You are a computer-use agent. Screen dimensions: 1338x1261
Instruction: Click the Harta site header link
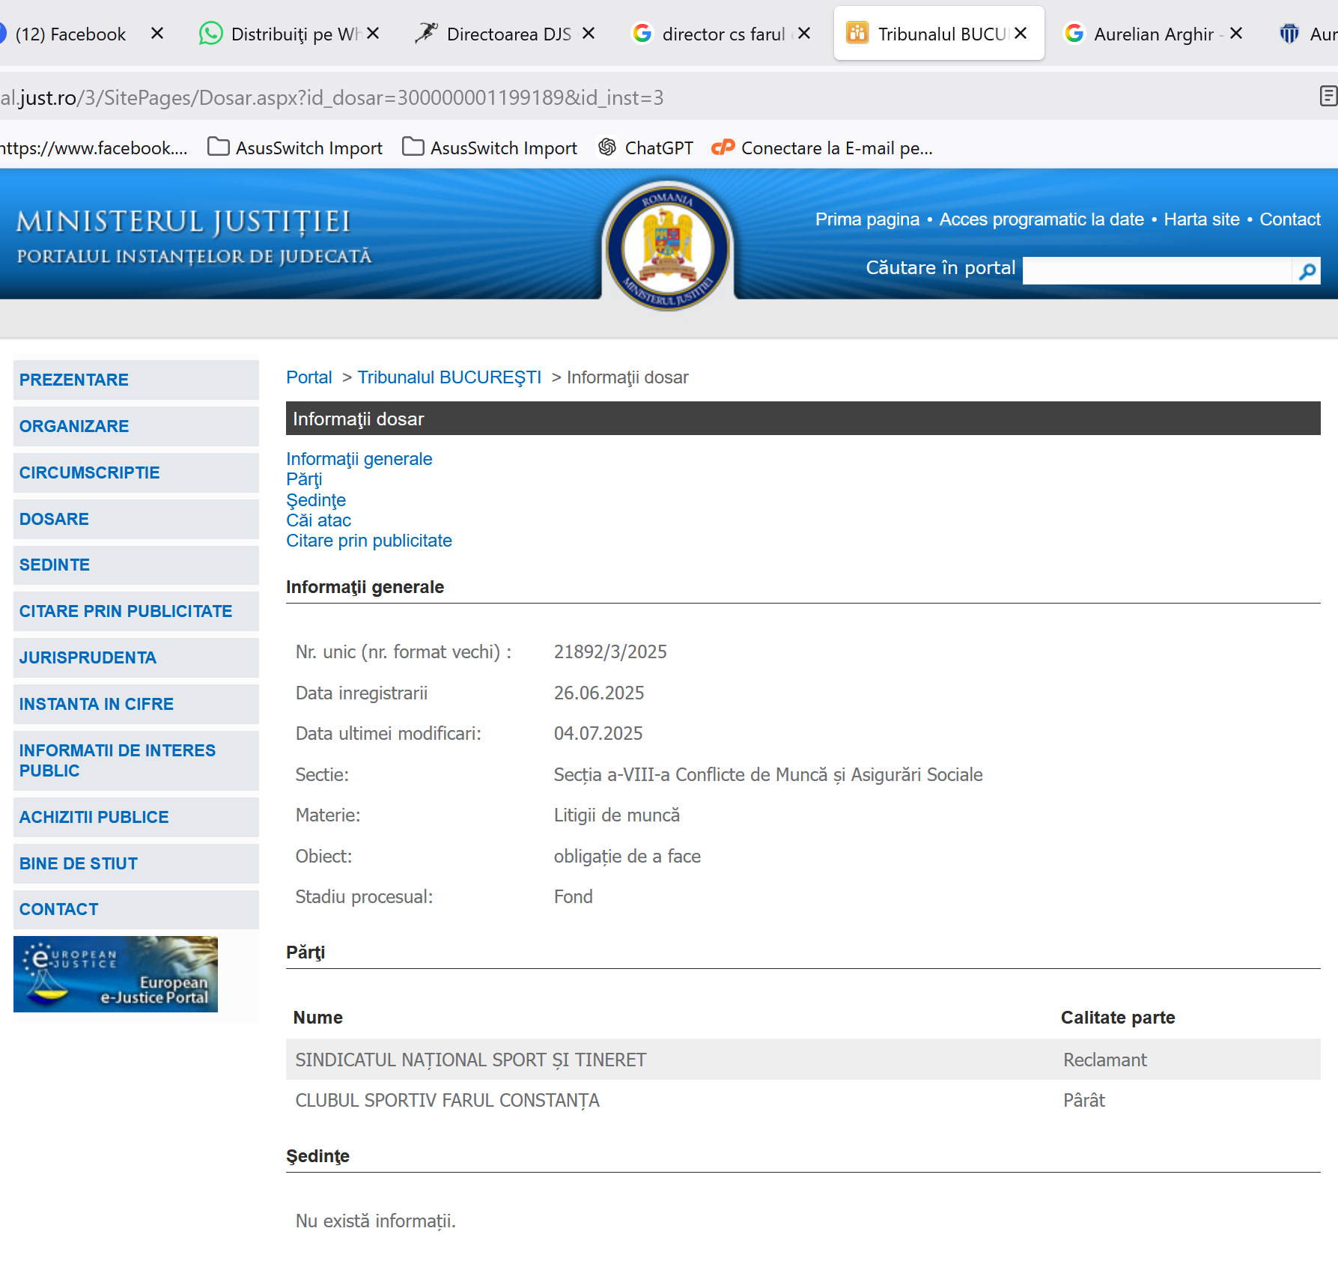[1201, 219]
